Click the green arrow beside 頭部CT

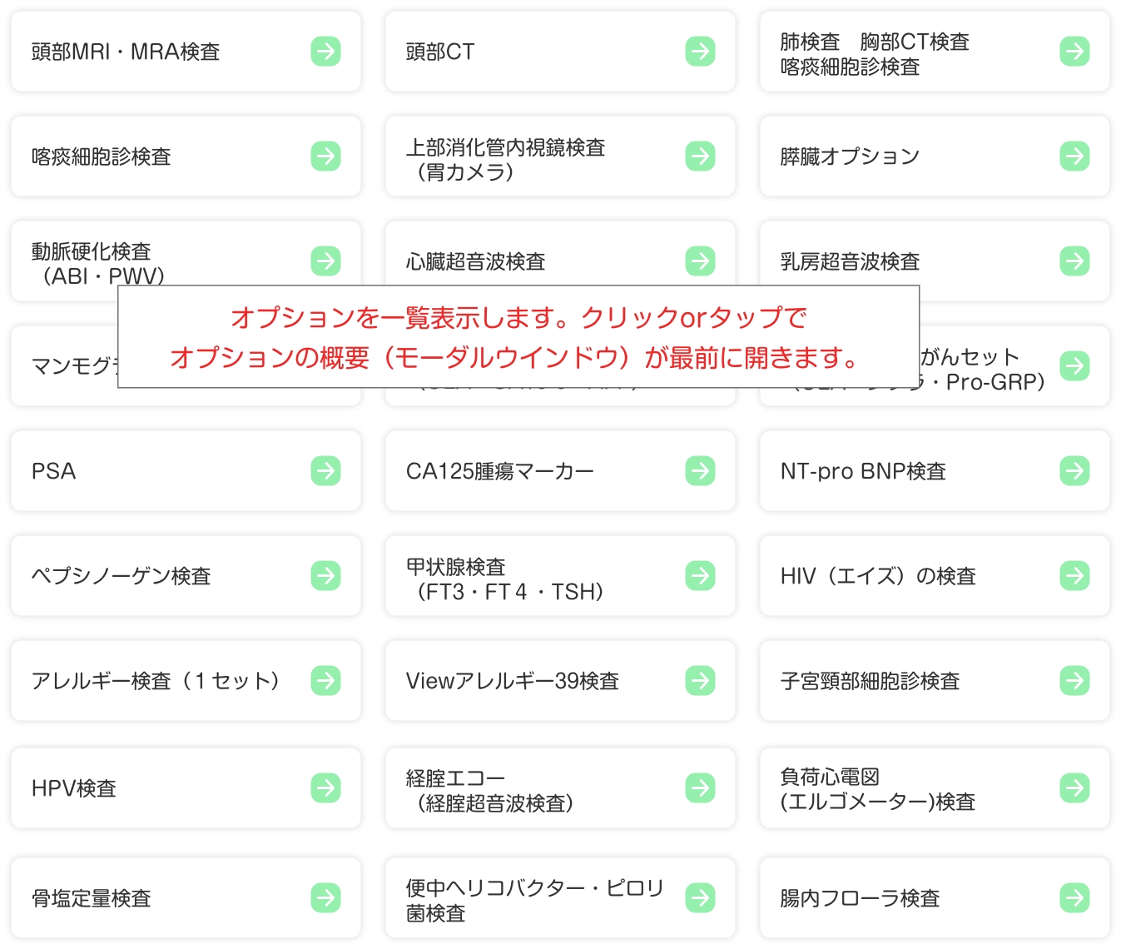click(700, 52)
